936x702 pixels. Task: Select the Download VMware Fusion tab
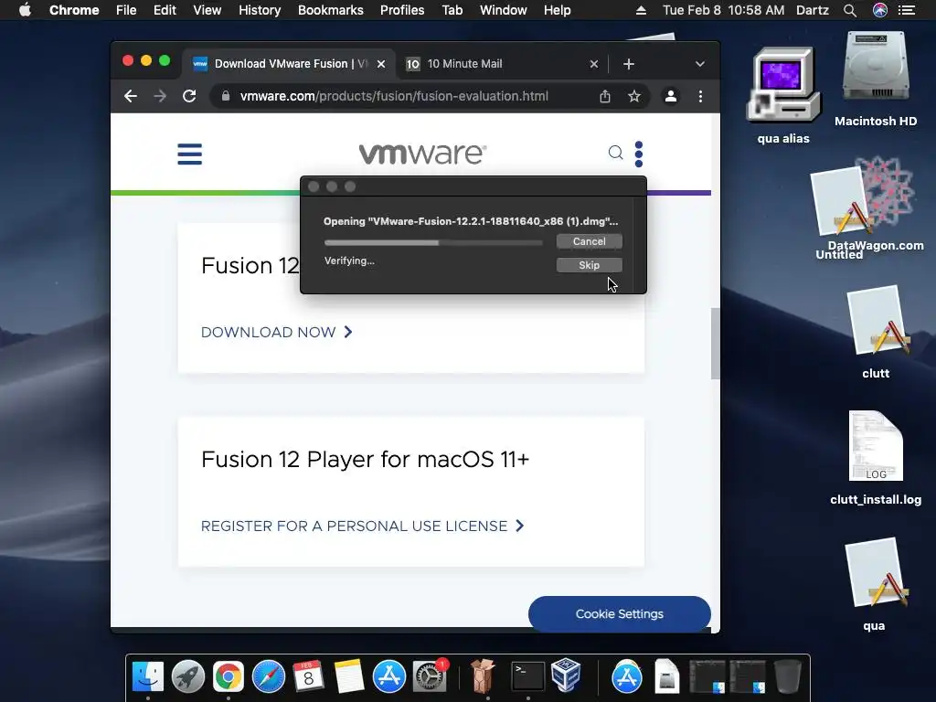point(287,64)
